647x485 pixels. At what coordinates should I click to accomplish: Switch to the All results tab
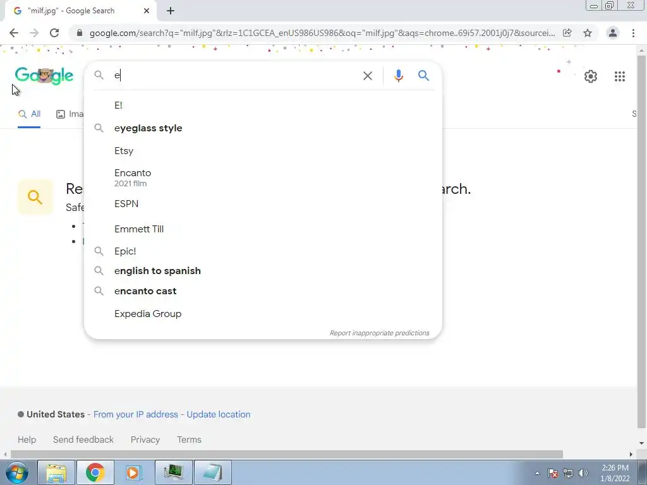[29, 114]
